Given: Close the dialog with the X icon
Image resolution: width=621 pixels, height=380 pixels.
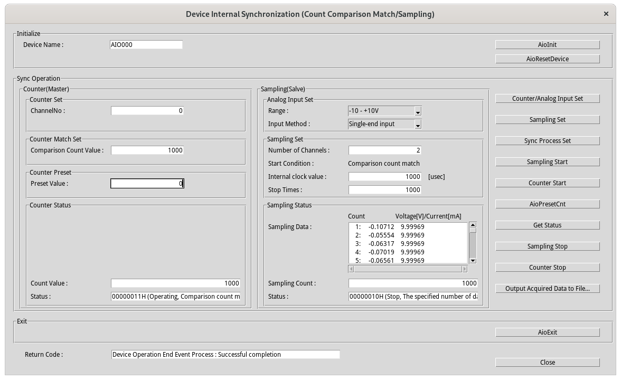Looking at the screenshot, I should coord(606,14).
